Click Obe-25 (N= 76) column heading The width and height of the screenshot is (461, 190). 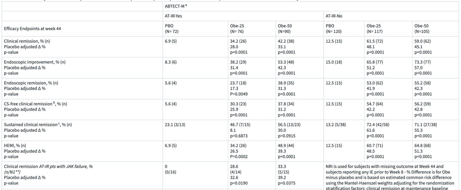click(x=238, y=28)
